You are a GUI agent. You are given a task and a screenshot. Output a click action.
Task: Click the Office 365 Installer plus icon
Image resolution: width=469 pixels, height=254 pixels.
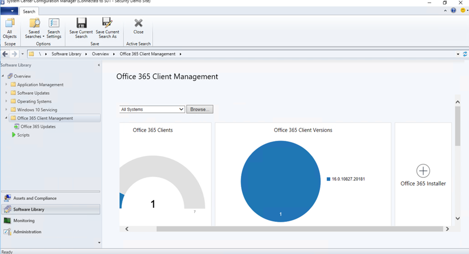click(x=423, y=171)
